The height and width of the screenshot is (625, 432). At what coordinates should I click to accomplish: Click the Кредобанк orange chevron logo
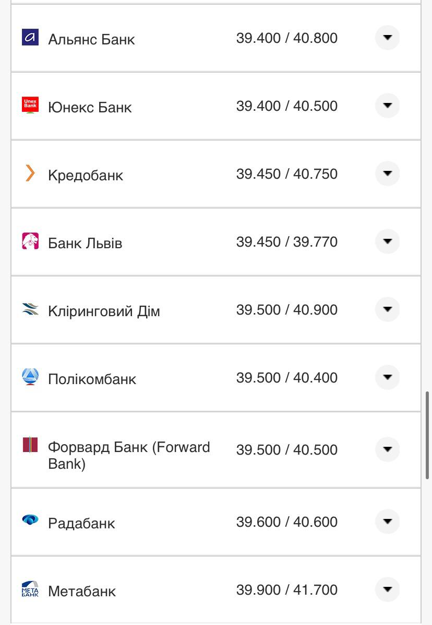tap(30, 173)
